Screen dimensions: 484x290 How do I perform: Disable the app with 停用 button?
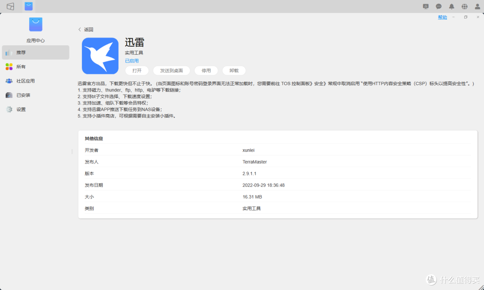206,71
